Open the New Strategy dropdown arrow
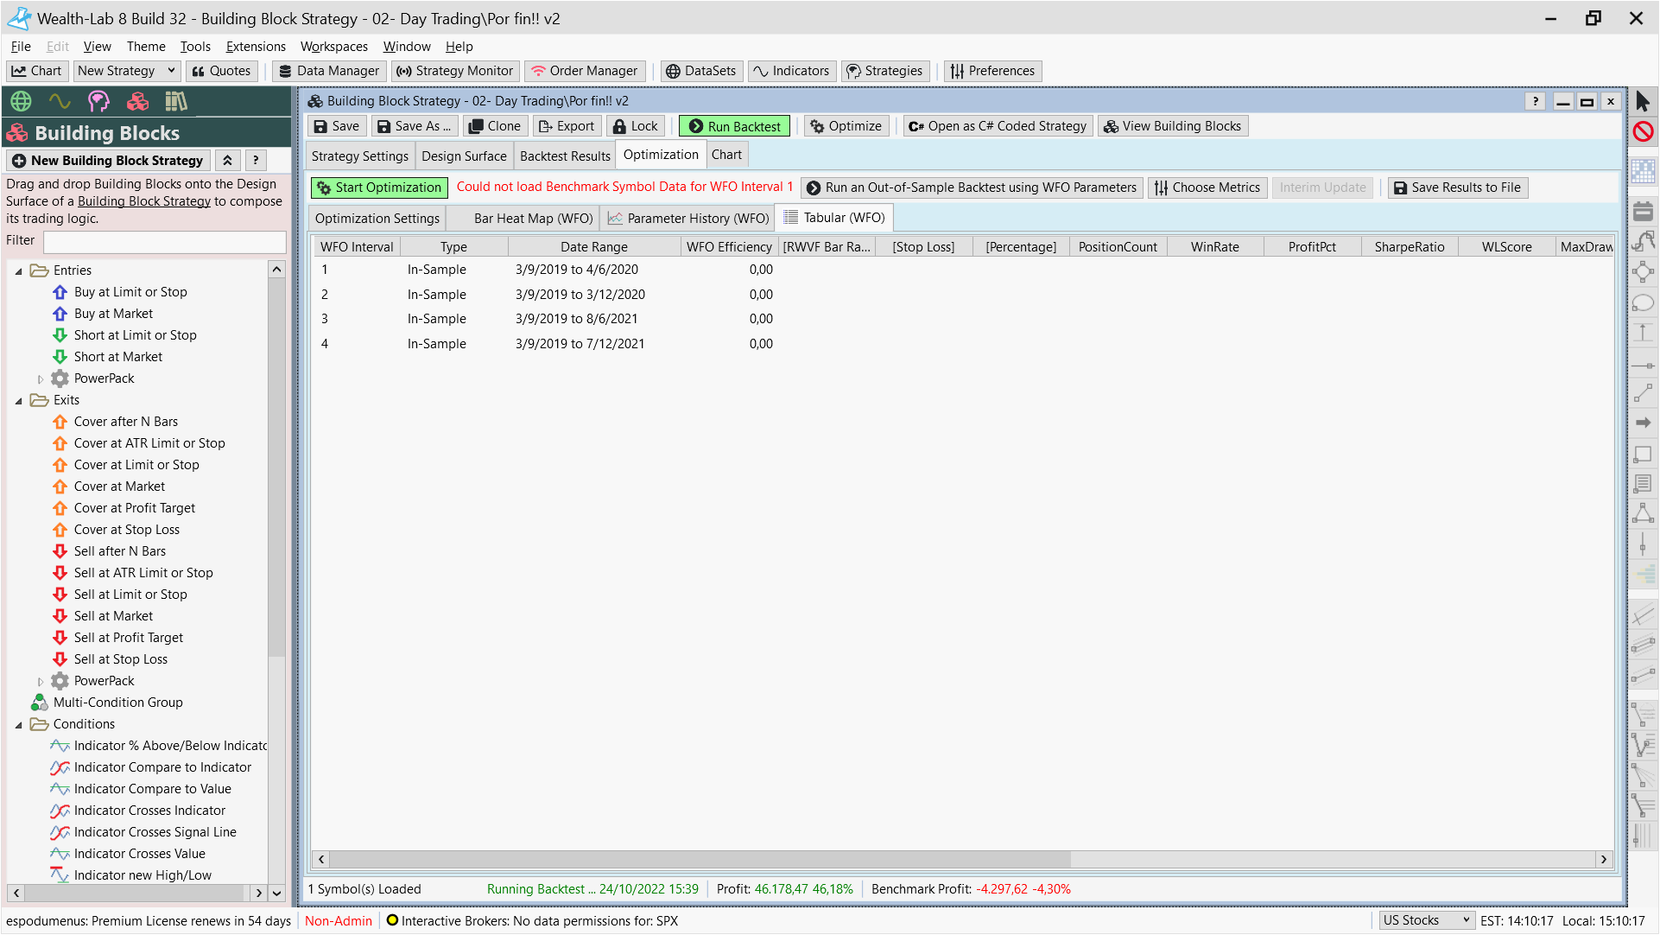1660x935 pixels. coord(171,71)
